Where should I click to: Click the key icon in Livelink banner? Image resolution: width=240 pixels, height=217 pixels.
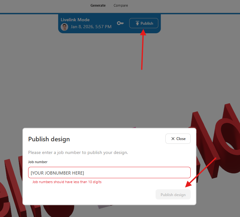pyautogui.click(x=120, y=23)
